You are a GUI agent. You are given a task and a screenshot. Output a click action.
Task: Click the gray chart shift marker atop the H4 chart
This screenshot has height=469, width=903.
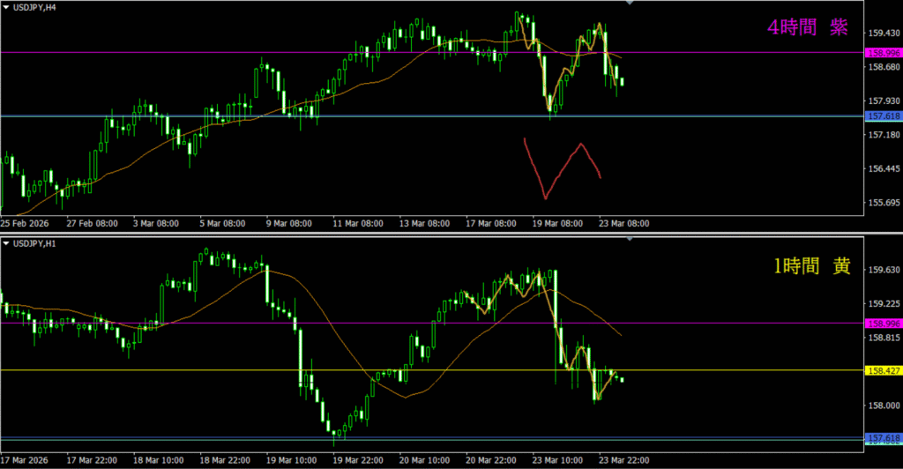tap(629, 4)
